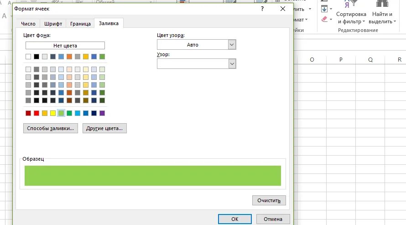
Task: Close the Формат ячеек dialog
Action: click(x=283, y=9)
